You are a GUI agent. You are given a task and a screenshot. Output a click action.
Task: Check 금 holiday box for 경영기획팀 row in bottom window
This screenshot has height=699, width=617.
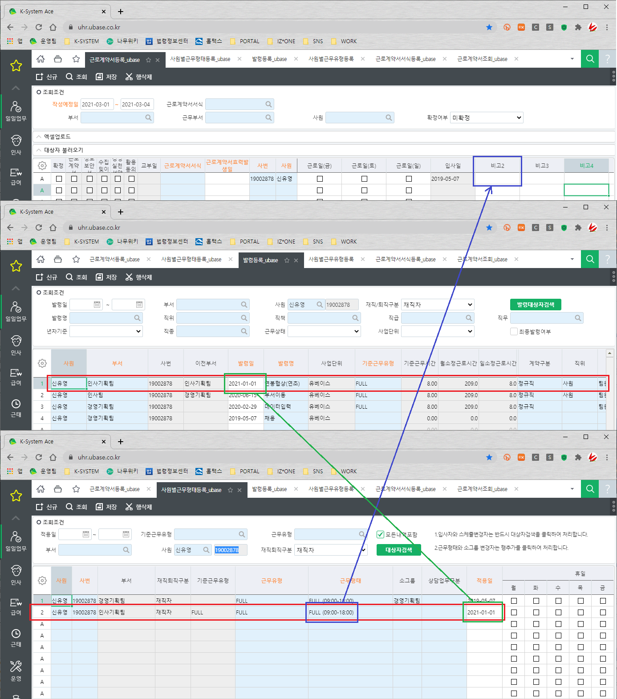[603, 601]
